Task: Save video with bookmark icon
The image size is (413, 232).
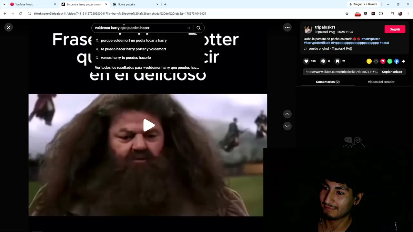Action: click(x=337, y=61)
